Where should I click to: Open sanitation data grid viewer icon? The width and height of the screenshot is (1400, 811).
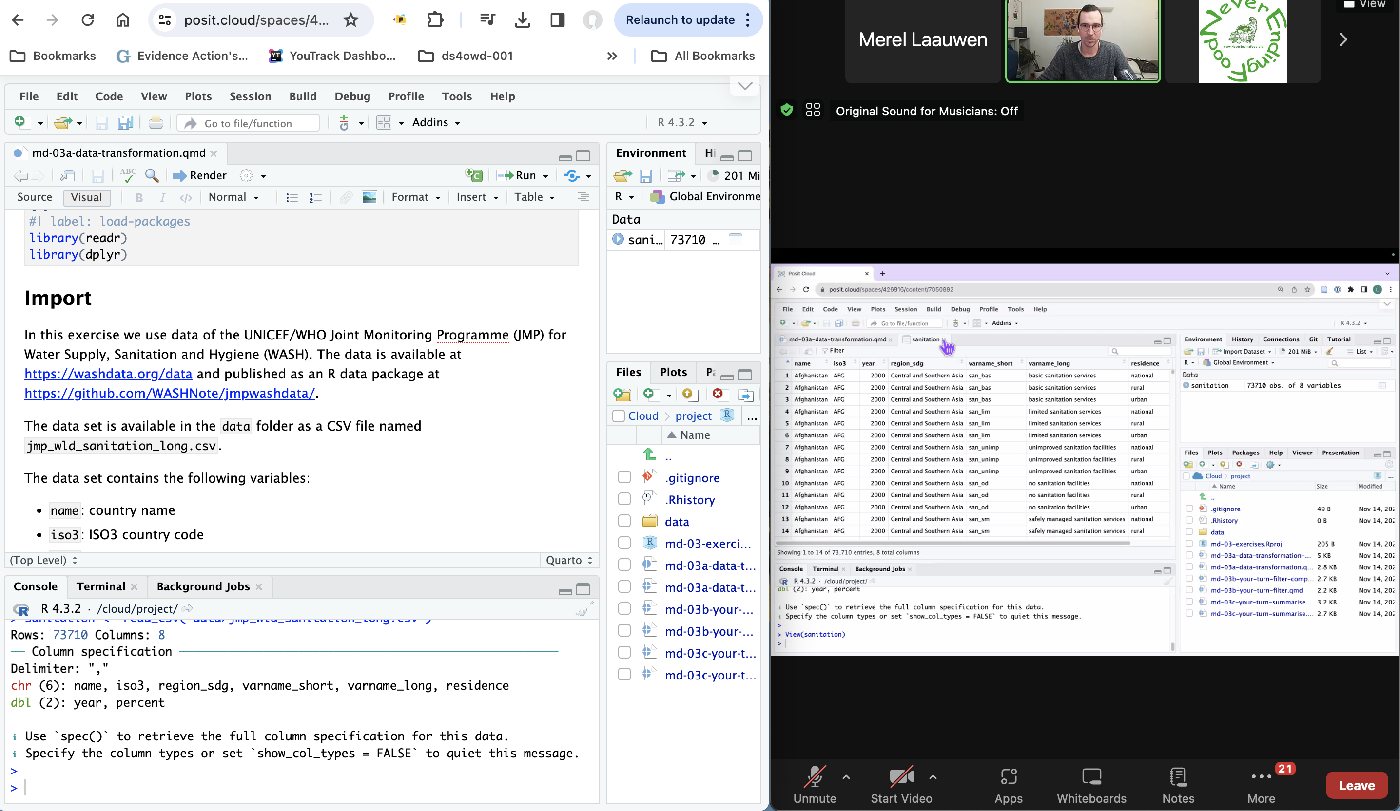coord(736,239)
